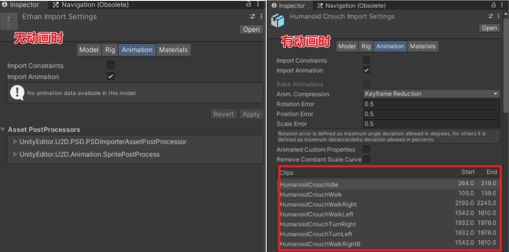
Task: Select Rig tab in Humanoid Crouch settings
Action: 366,46
